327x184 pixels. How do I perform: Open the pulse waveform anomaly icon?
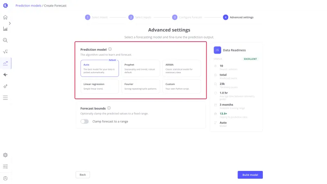(x=5, y=75)
